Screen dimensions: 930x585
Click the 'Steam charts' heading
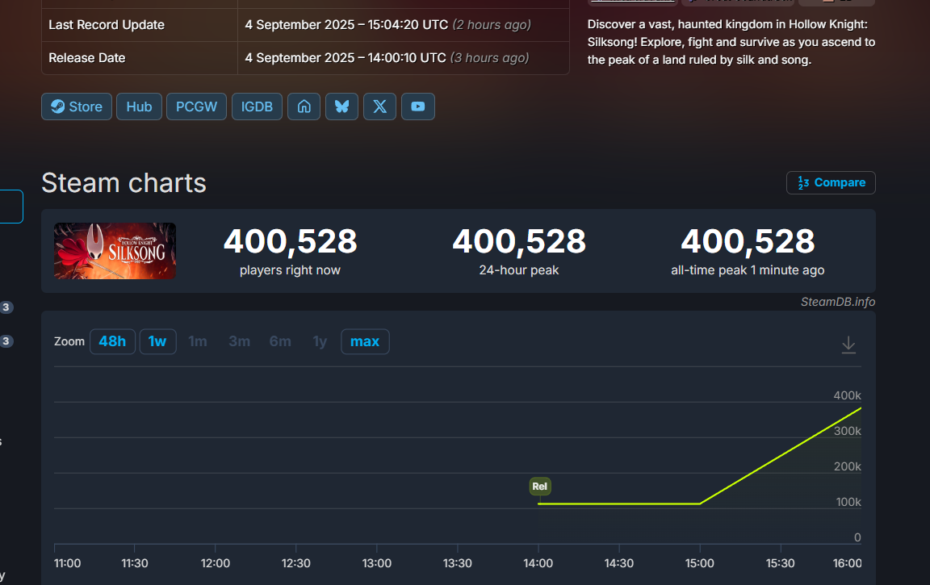pos(124,182)
